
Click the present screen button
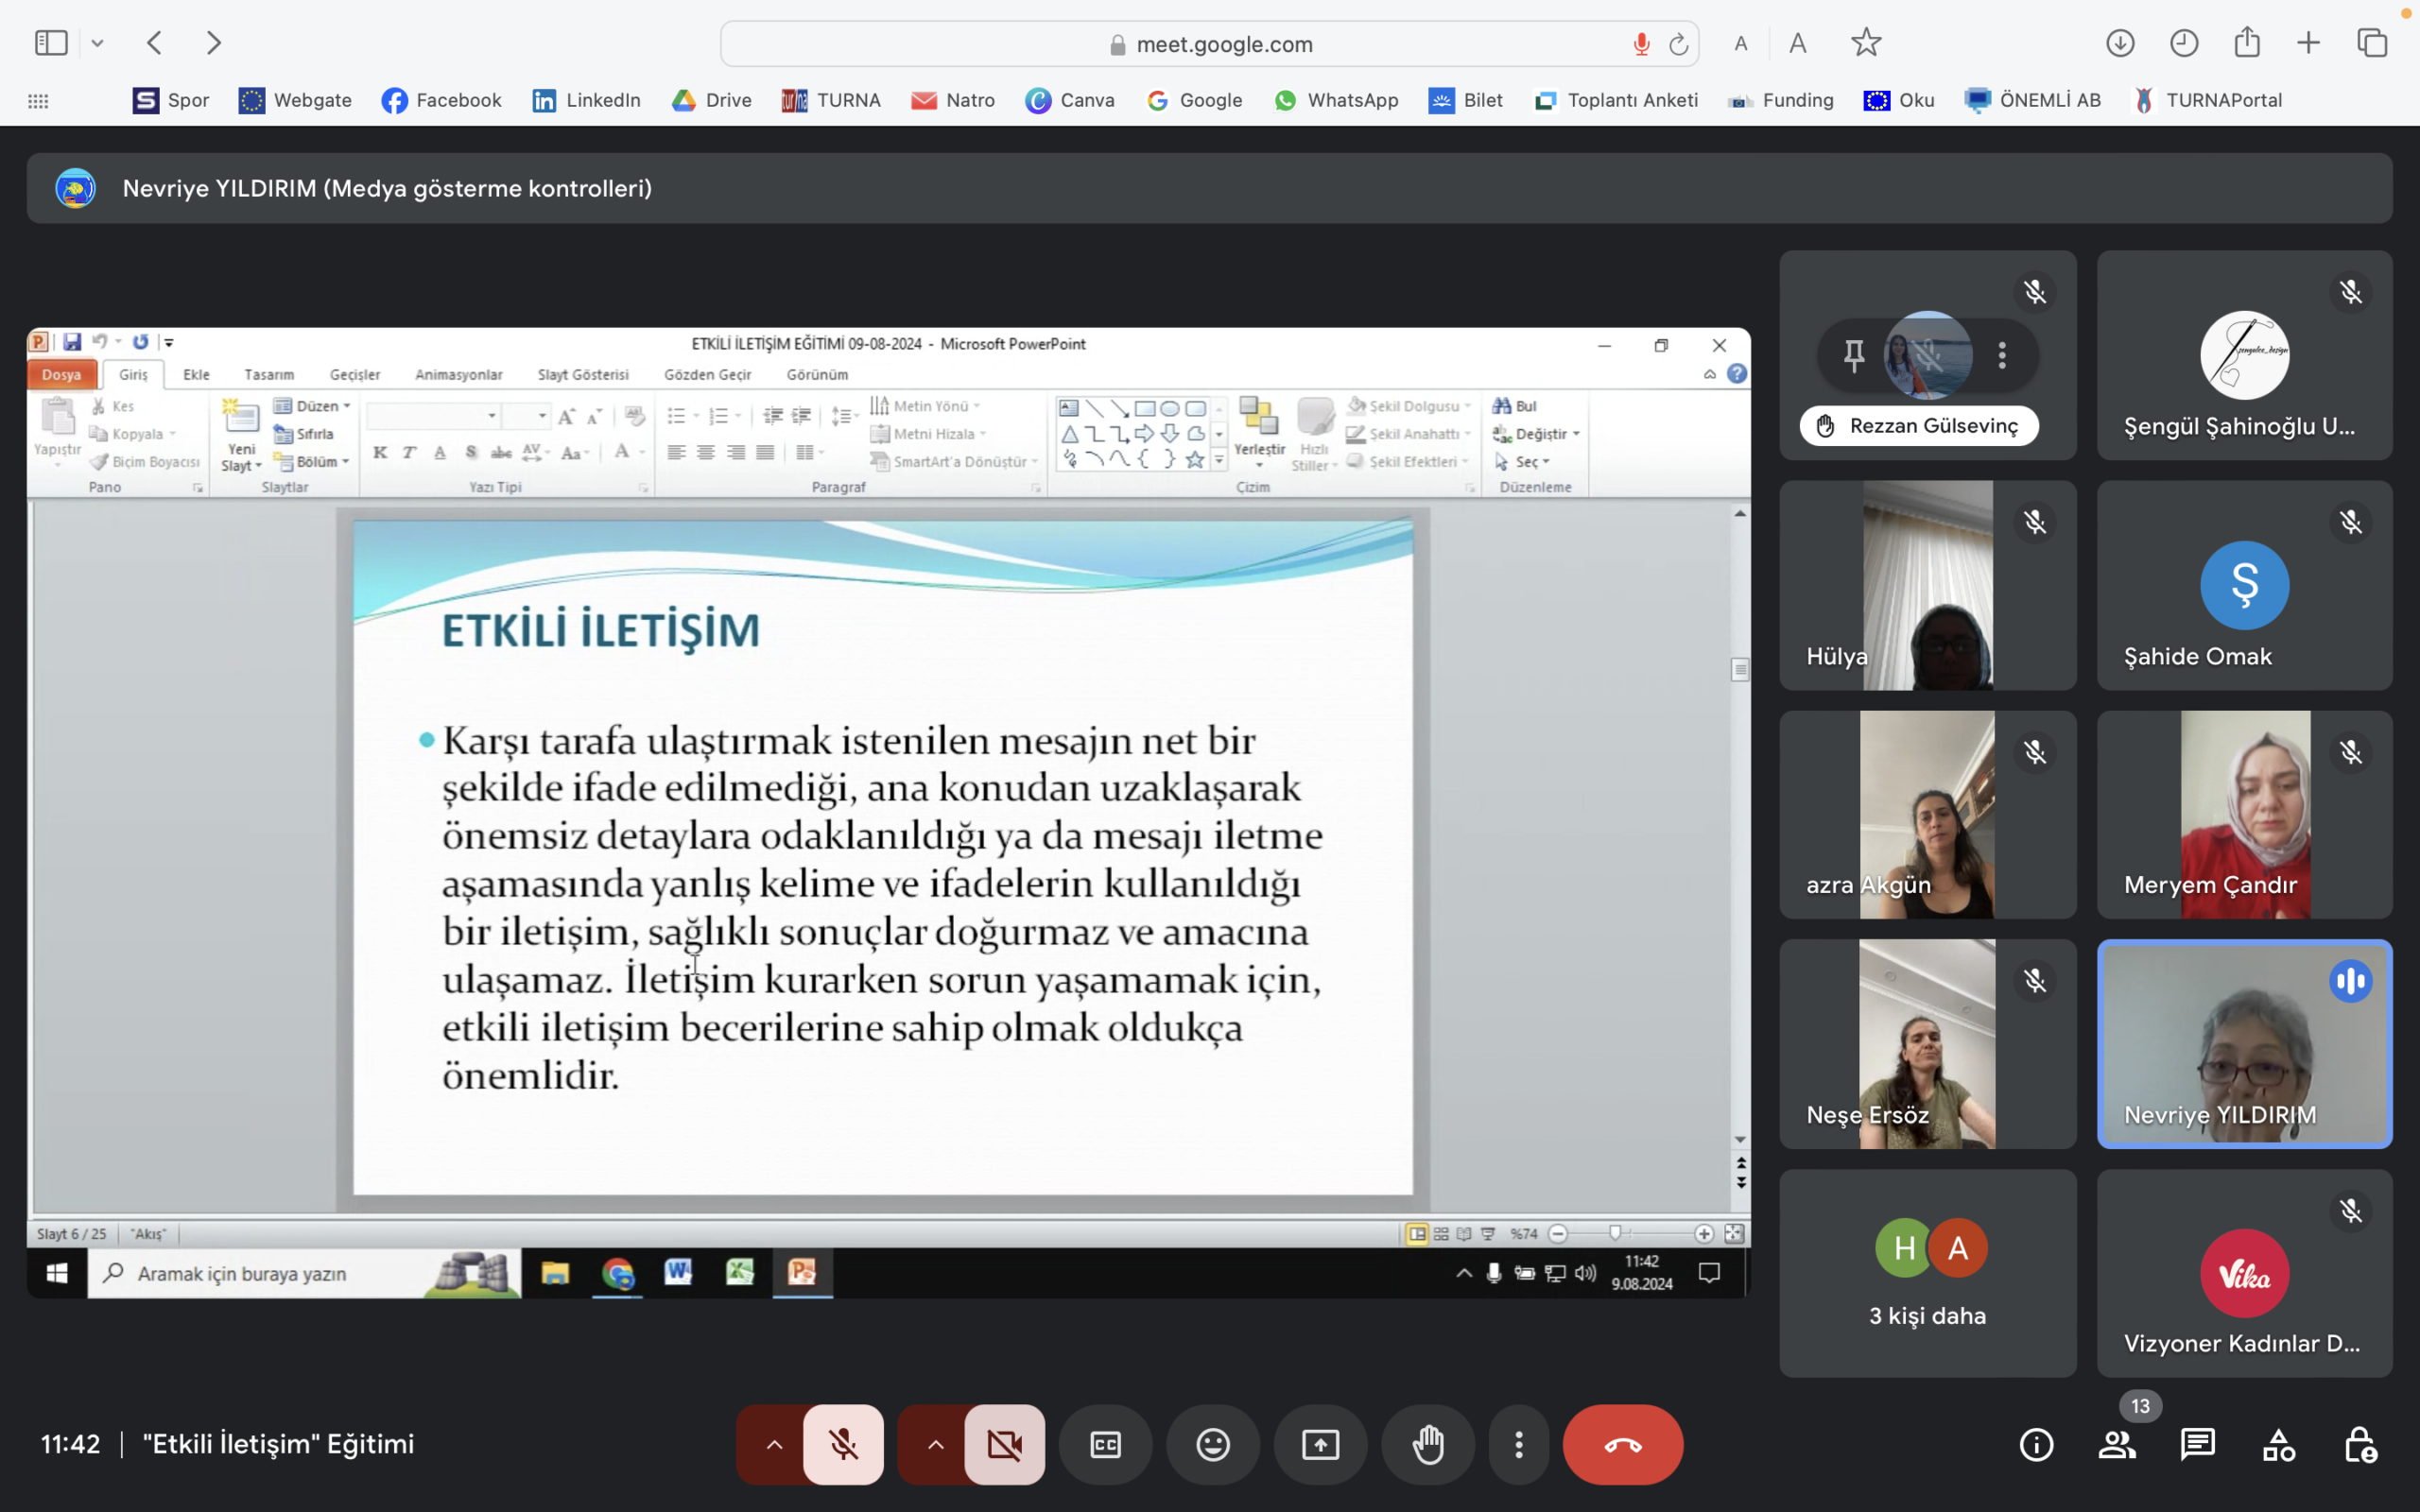coord(1320,1444)
